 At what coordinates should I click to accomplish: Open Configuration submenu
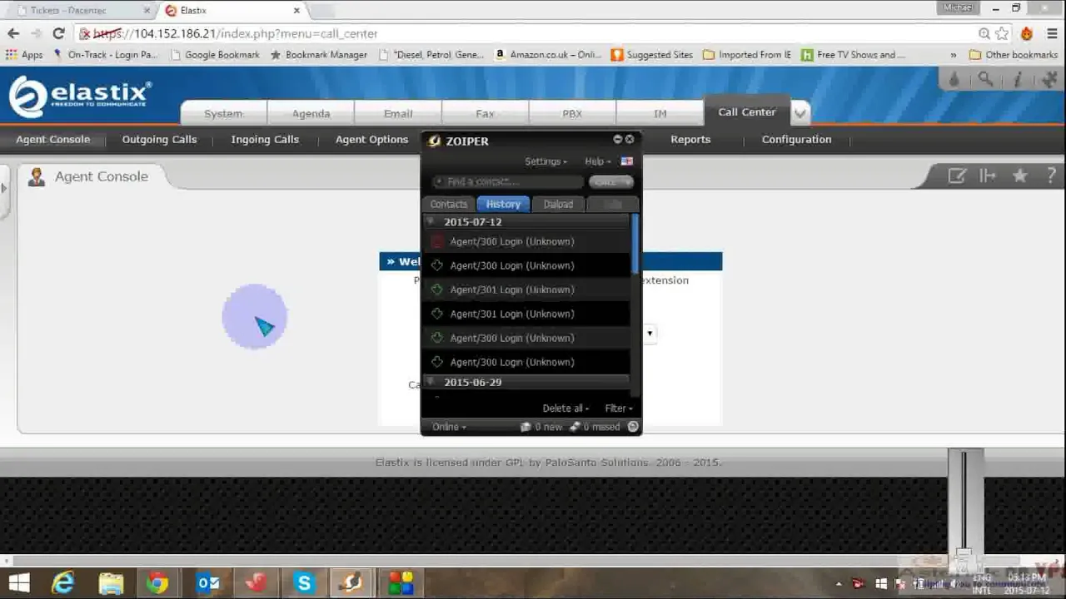point(796,139)
